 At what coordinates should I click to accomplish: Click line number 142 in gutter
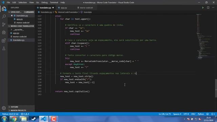pos(40,91)
